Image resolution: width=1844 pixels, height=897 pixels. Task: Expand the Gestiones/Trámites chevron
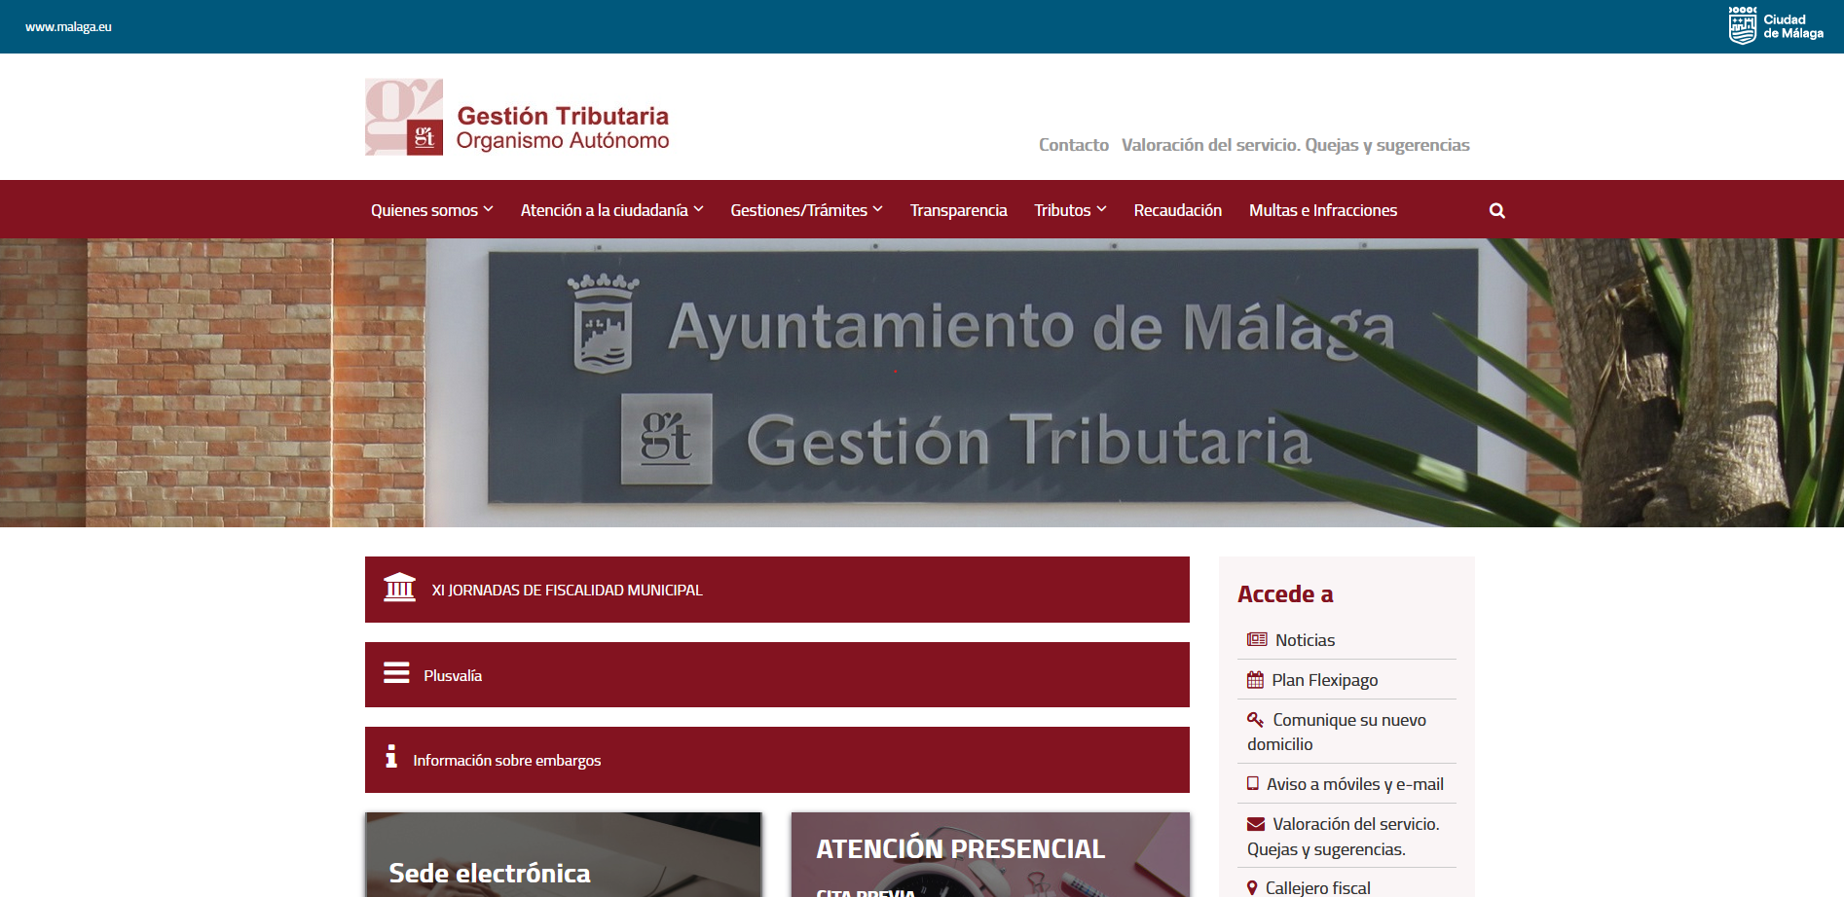click(x=877, y=209)
